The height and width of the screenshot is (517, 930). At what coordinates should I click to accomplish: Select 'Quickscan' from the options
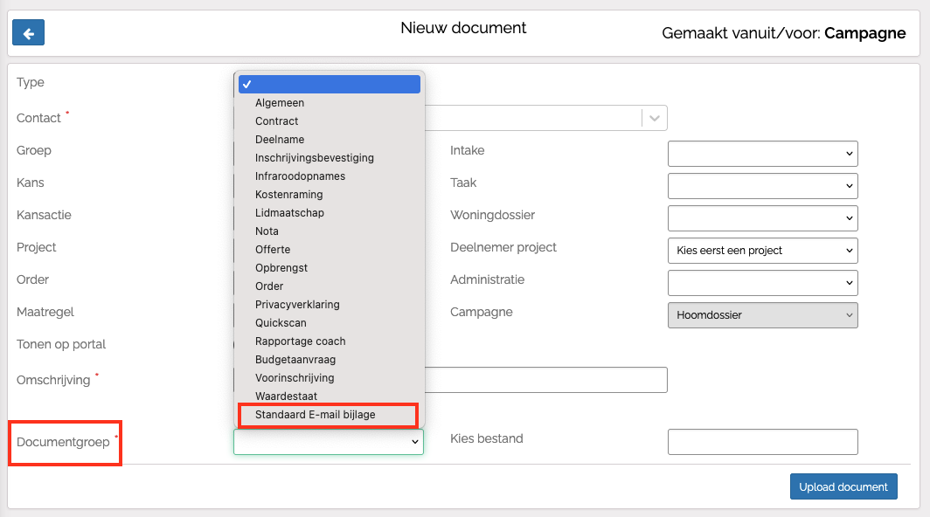tap(281, 323)
